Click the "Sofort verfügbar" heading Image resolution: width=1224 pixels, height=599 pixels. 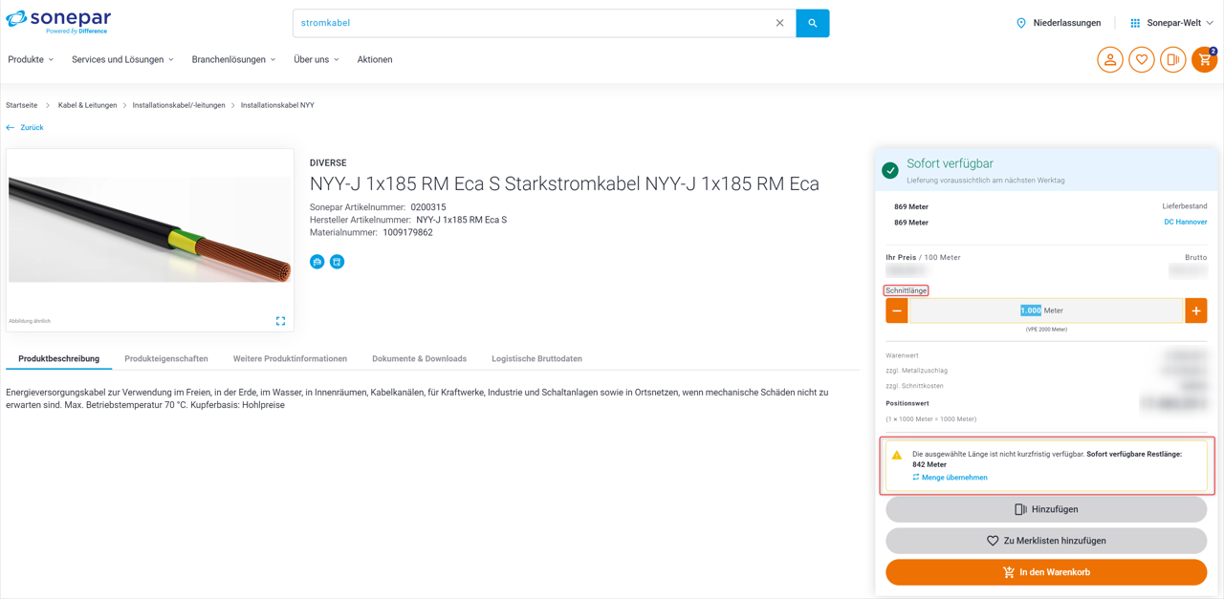point(950,163)
